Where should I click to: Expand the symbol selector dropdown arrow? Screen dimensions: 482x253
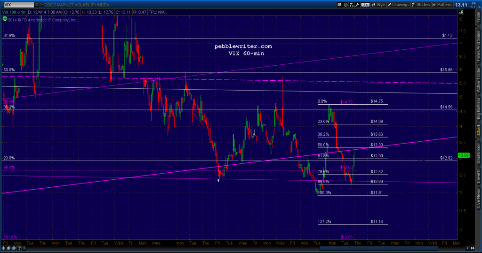[x=37, y=5]
